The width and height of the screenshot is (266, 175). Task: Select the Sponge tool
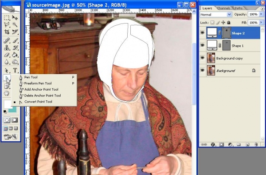pos(15,62)
